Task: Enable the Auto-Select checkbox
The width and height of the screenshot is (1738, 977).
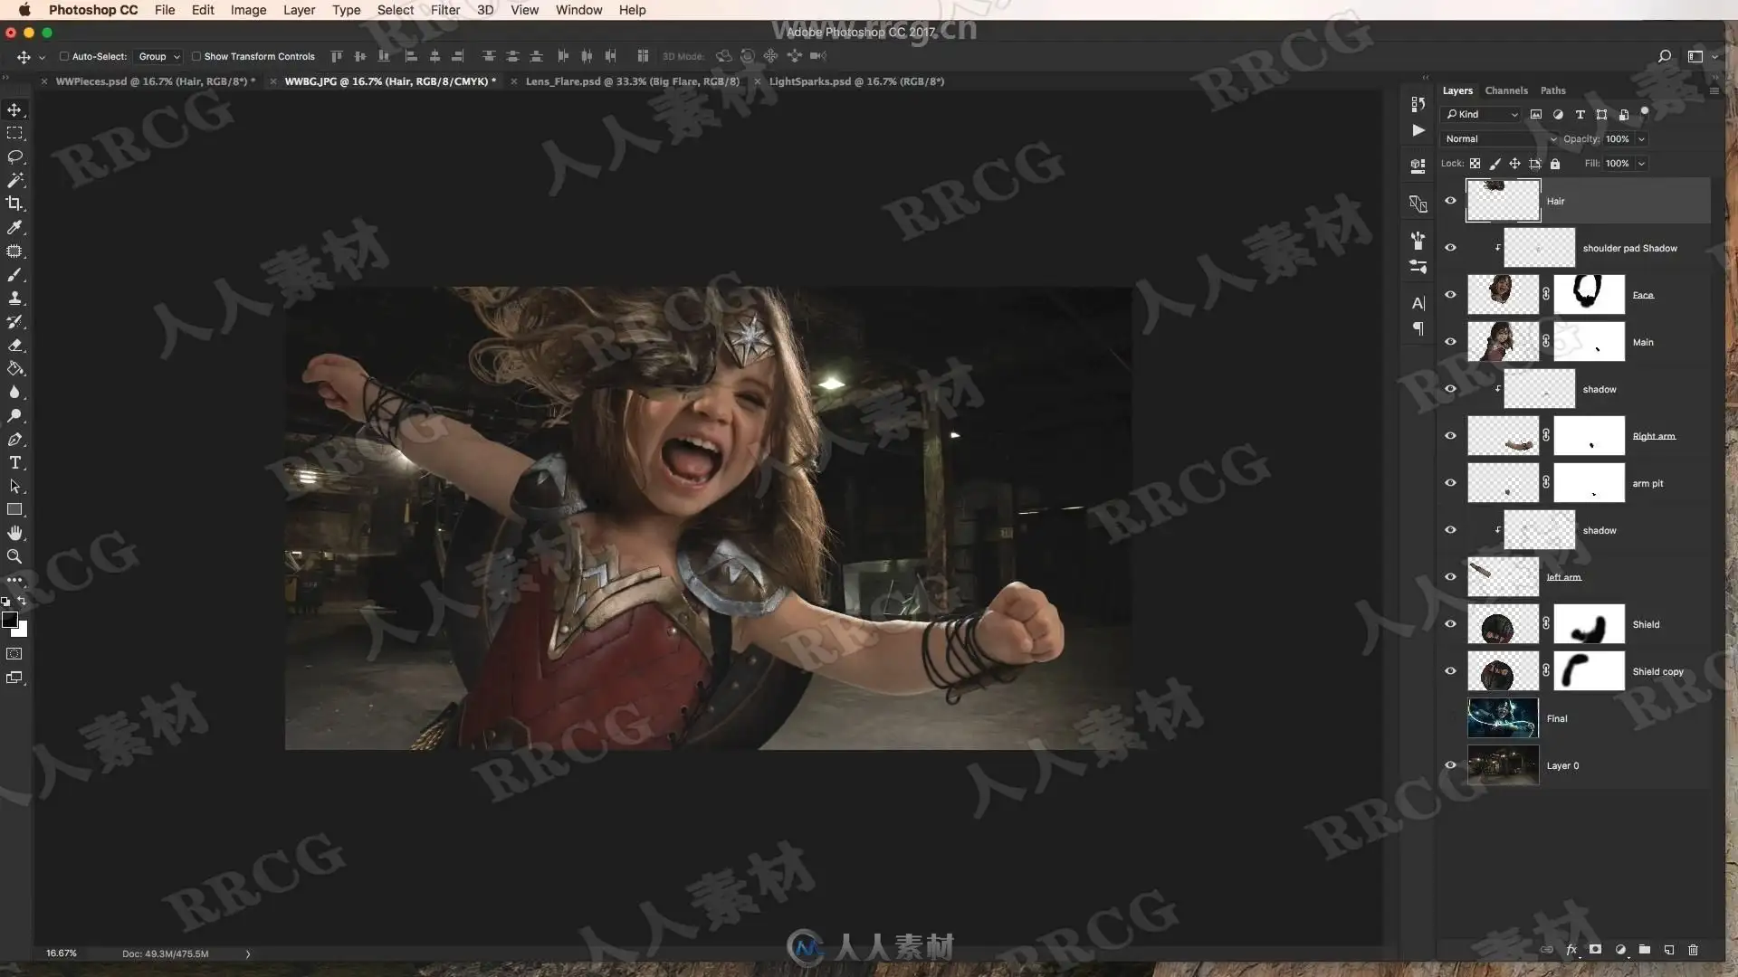Action: [64, 56]
